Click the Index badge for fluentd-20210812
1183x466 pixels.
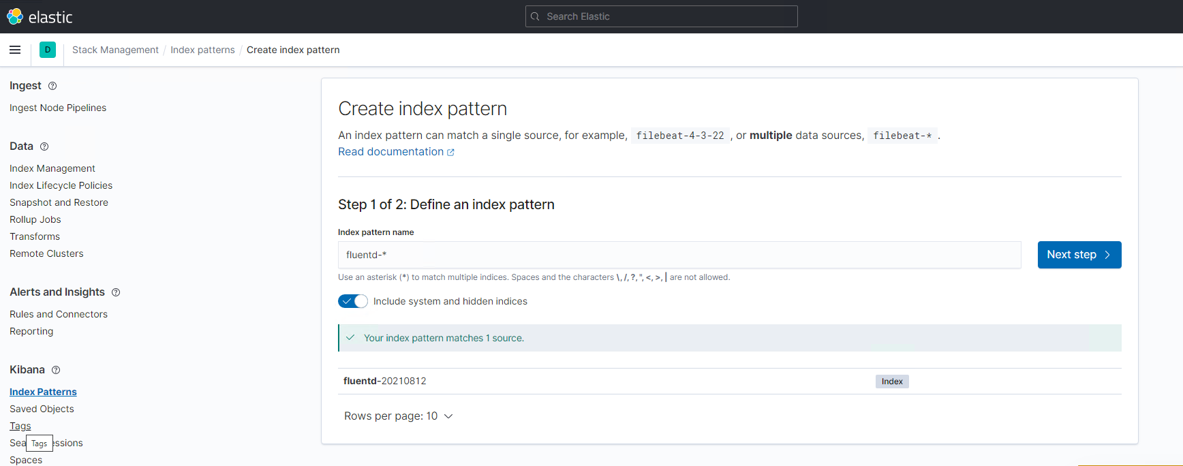[892, 382]
